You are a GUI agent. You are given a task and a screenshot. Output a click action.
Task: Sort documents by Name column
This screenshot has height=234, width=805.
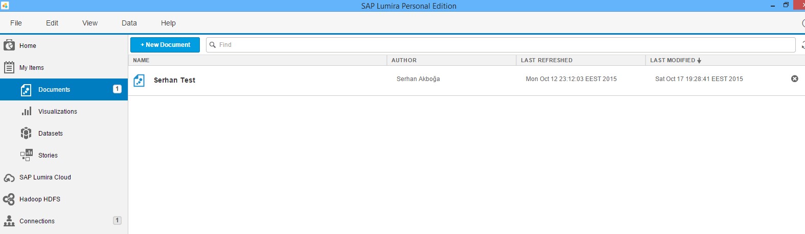(142, 60)
